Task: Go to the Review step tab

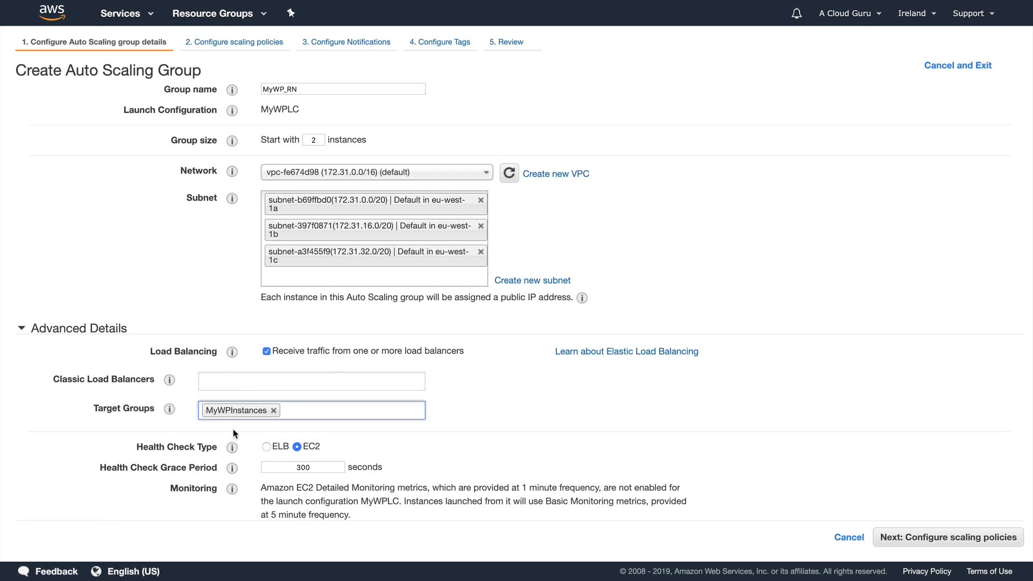Action: click(506, 42)
